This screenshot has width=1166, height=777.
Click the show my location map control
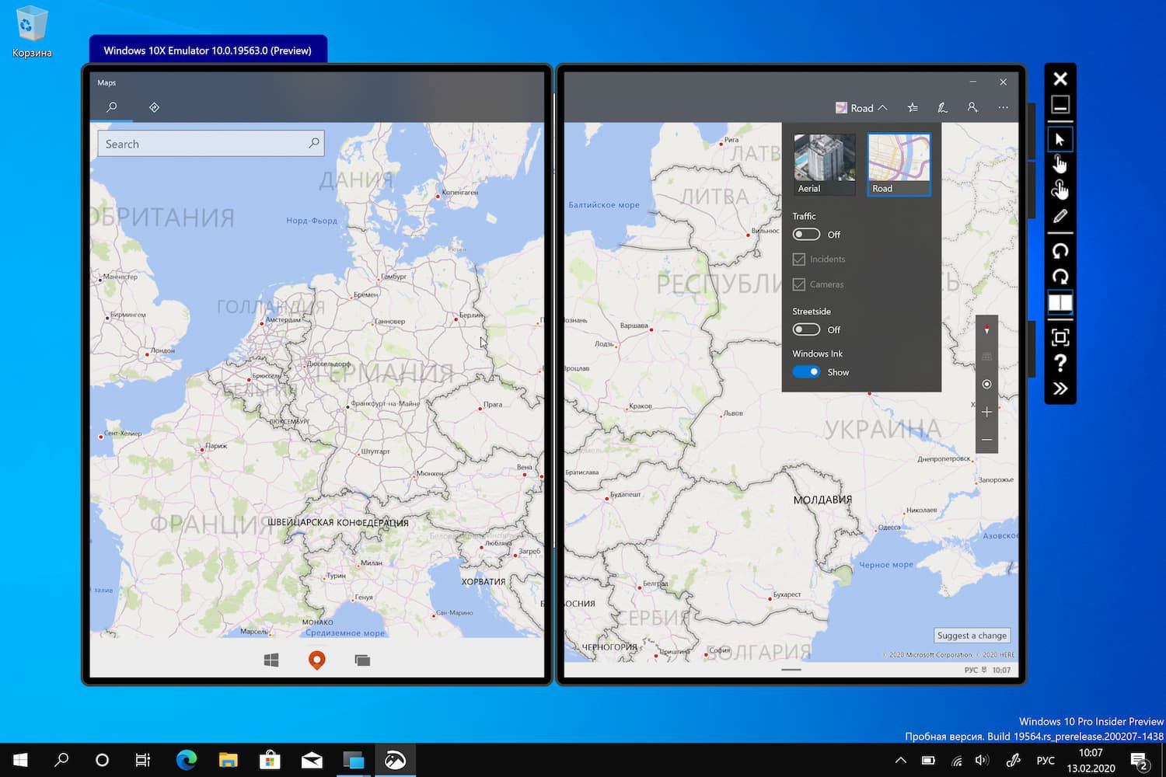986,384
